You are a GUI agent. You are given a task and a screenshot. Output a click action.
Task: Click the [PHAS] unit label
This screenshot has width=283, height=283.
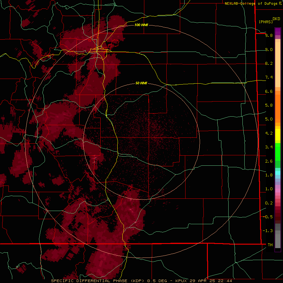pos(266,22)
